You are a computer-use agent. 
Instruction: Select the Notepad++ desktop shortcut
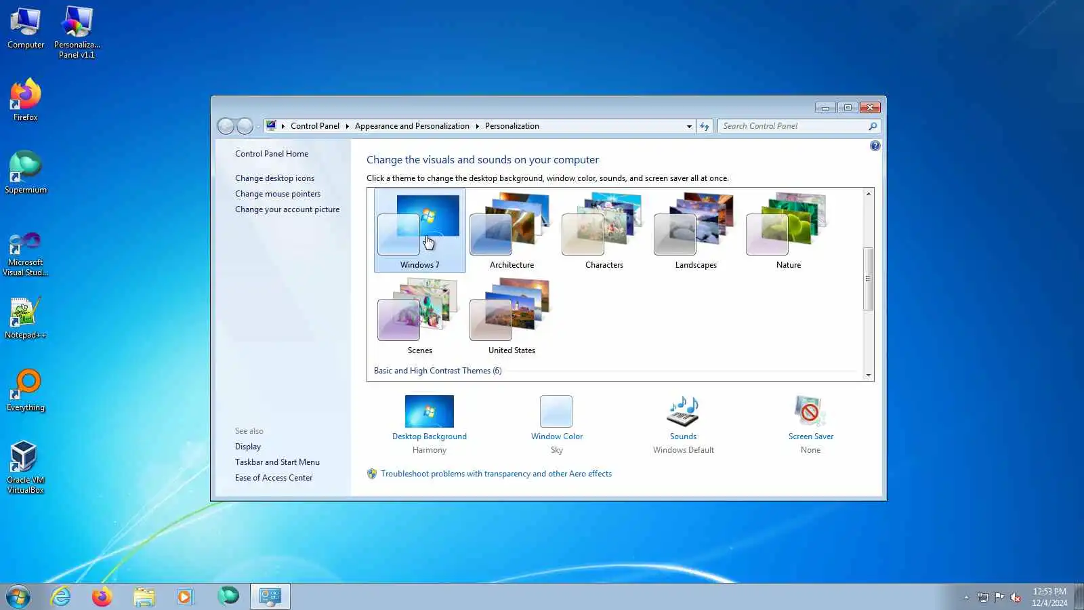(x=26, y=318)
